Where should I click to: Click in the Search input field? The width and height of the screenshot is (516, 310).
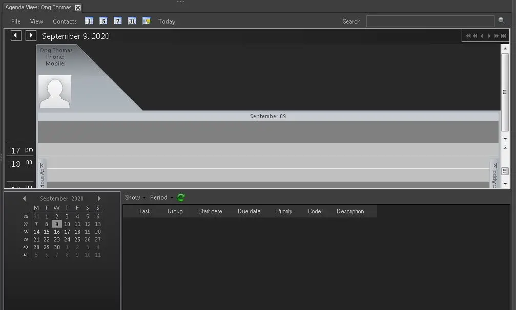click(x=430, y=21)
